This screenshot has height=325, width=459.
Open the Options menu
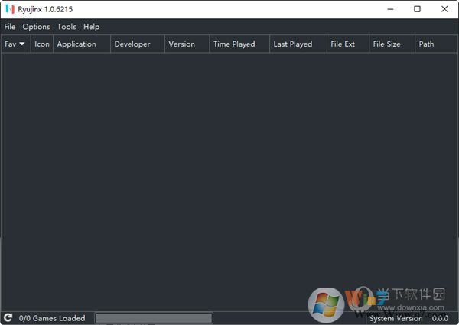(x=36, y=27)
